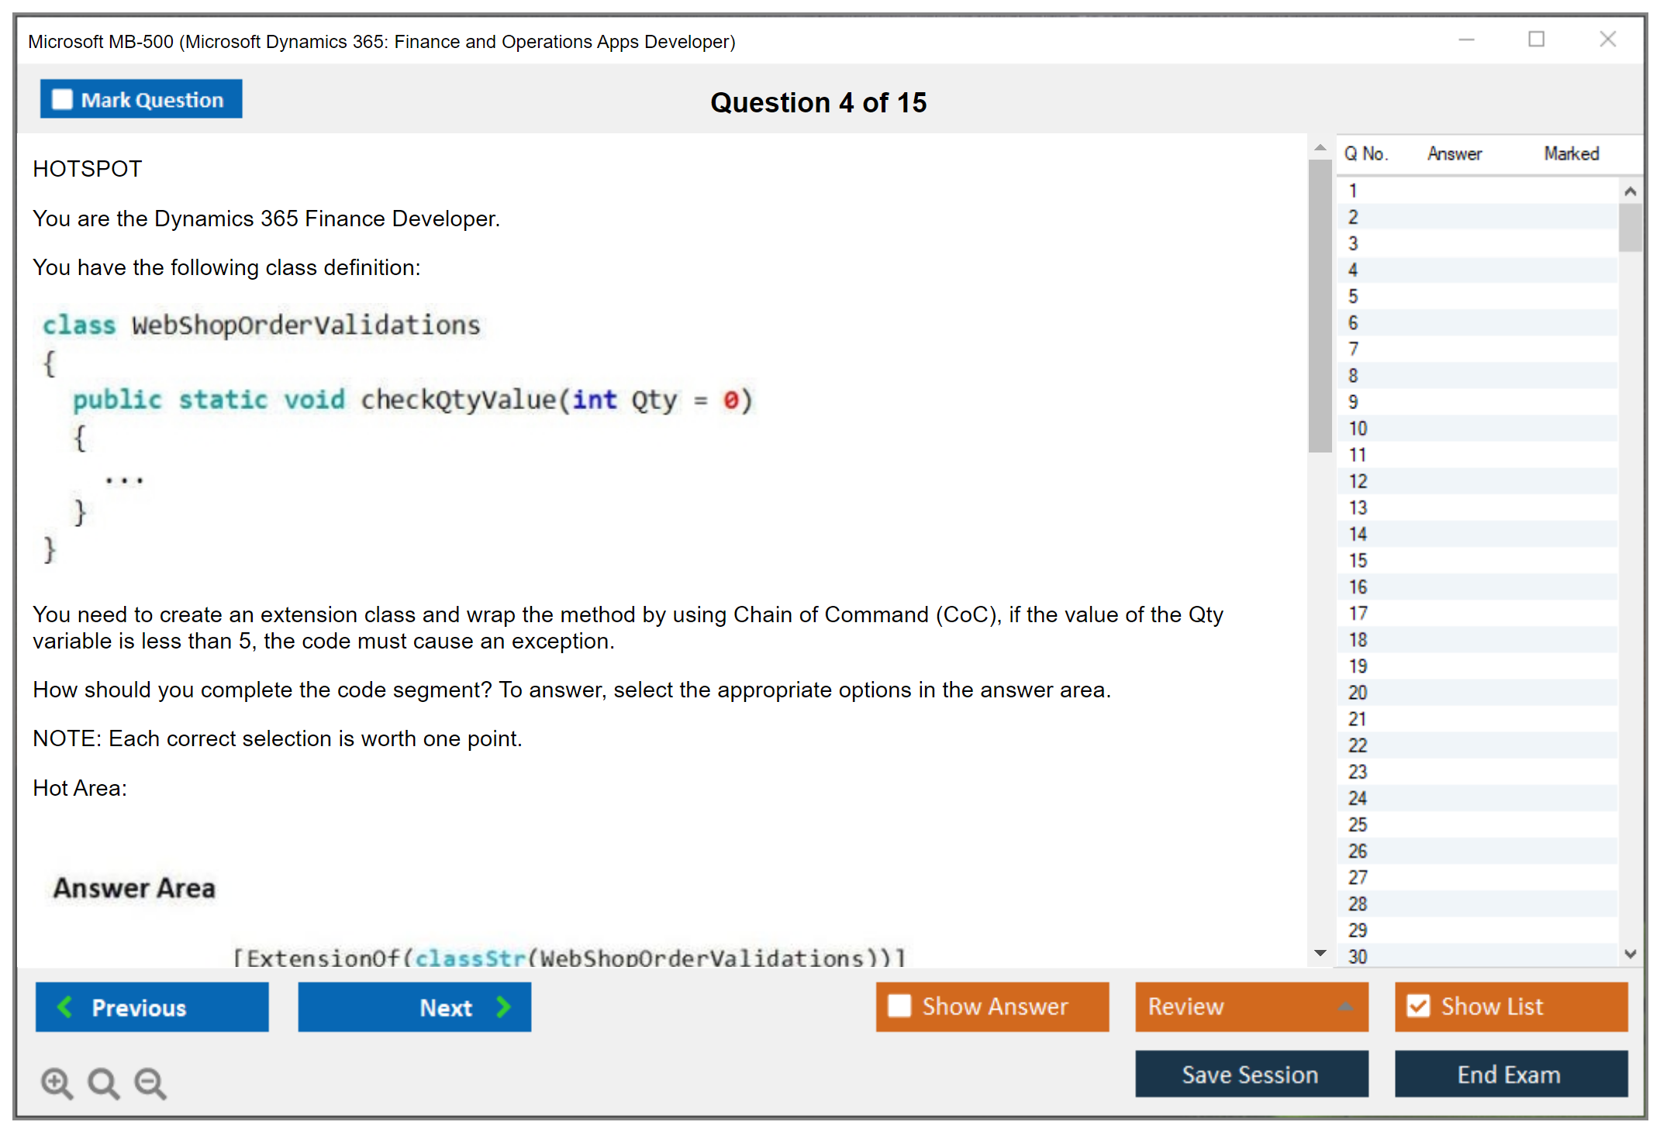Maximize the exam window
Image resolution: width=1667 pixels, height=1139 pixels.
pos(1536,40)
